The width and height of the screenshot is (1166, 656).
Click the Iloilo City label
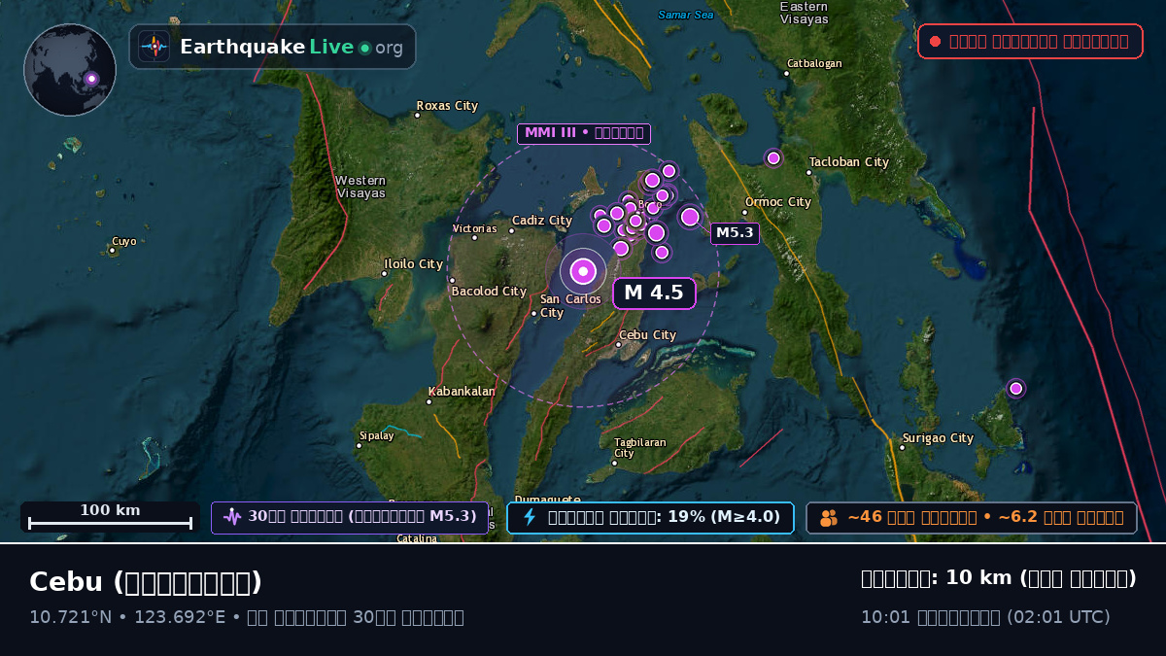(x=414, y=264)
